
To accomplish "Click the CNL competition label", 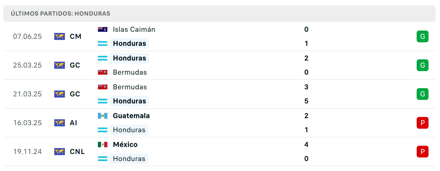I will (77, 152).
